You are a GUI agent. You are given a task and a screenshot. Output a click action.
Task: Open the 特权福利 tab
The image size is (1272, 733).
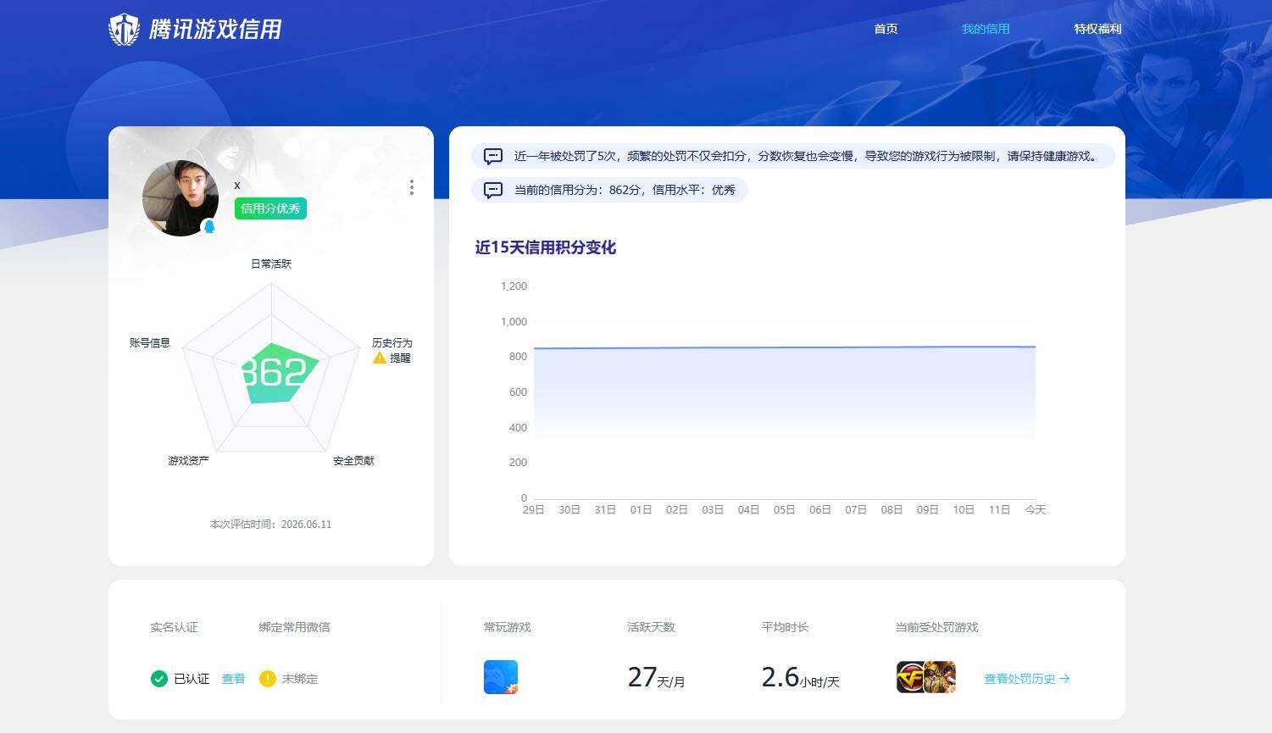pyautogui.click(x=1097, y=29)
